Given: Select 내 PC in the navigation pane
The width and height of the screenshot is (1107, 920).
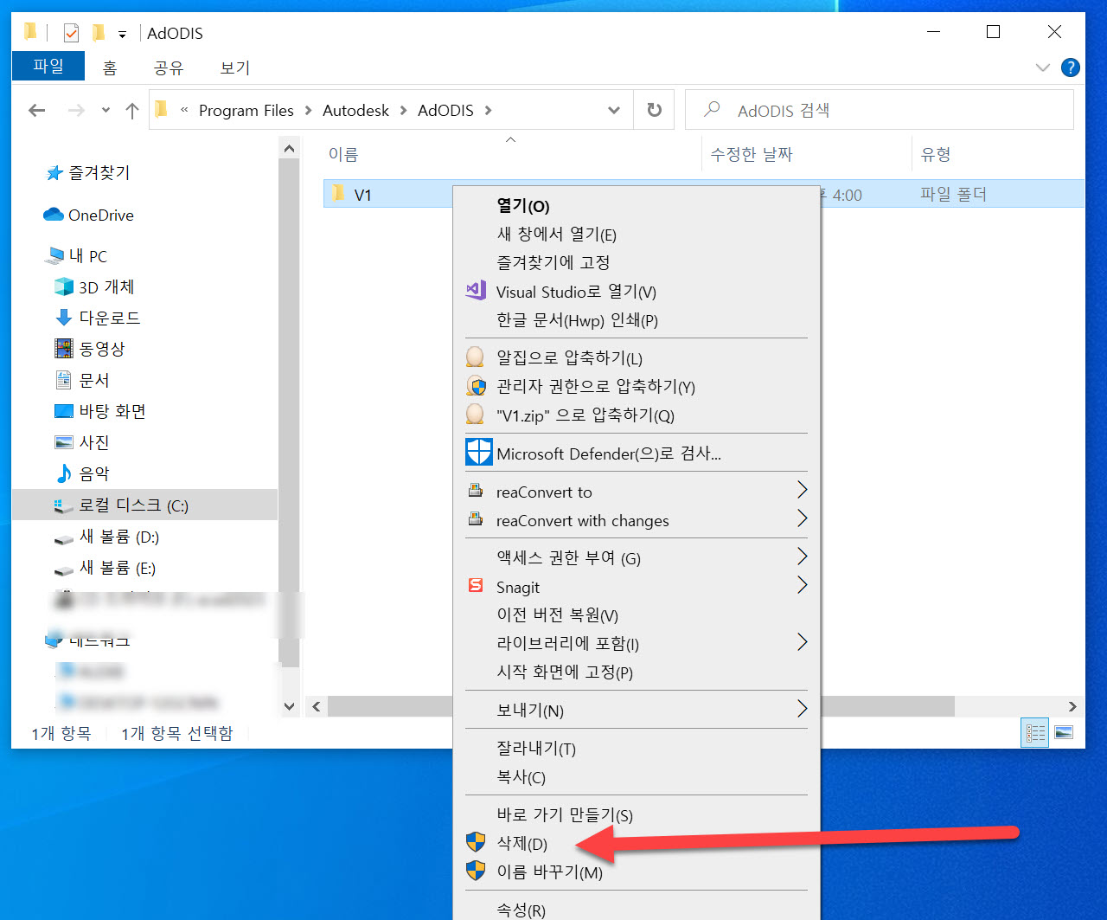Looking at the screenshot, I should (78, 256).
